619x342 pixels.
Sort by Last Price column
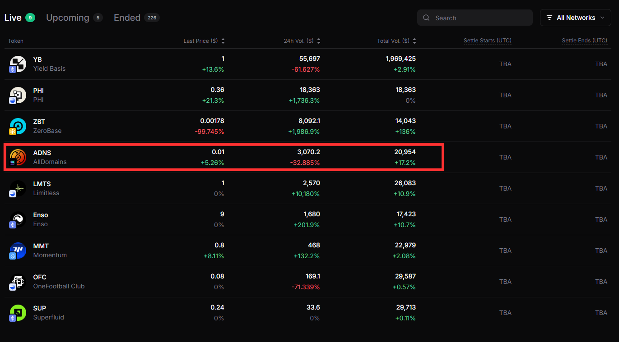coord(204,41)
